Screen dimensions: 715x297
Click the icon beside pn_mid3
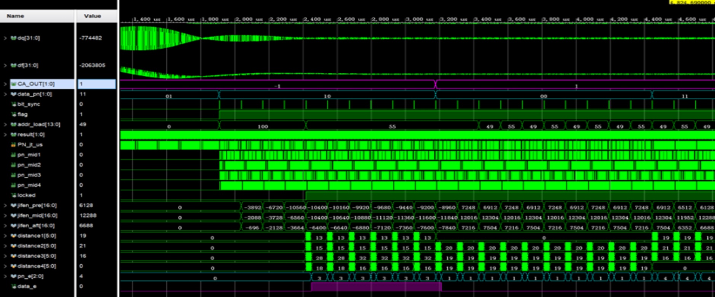14,175
